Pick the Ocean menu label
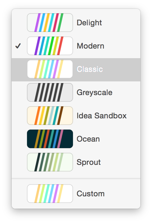Viewport: 152px width, 223px height. pyautogui.click(x=88, y=139)
